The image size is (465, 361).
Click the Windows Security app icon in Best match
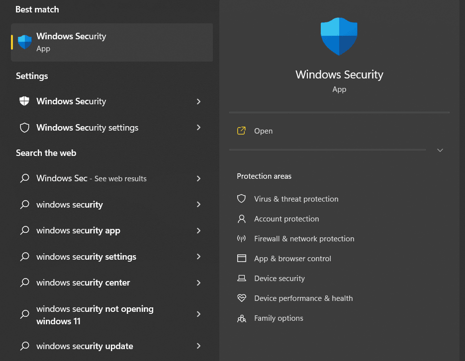coord(24,42)
